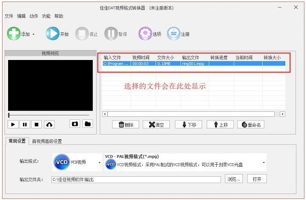Expand the Add (添加) button dropdown arrow
This screenshot has height=200, width=306.
34,34
